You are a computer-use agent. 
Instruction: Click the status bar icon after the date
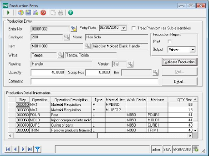tap(195, 149)
